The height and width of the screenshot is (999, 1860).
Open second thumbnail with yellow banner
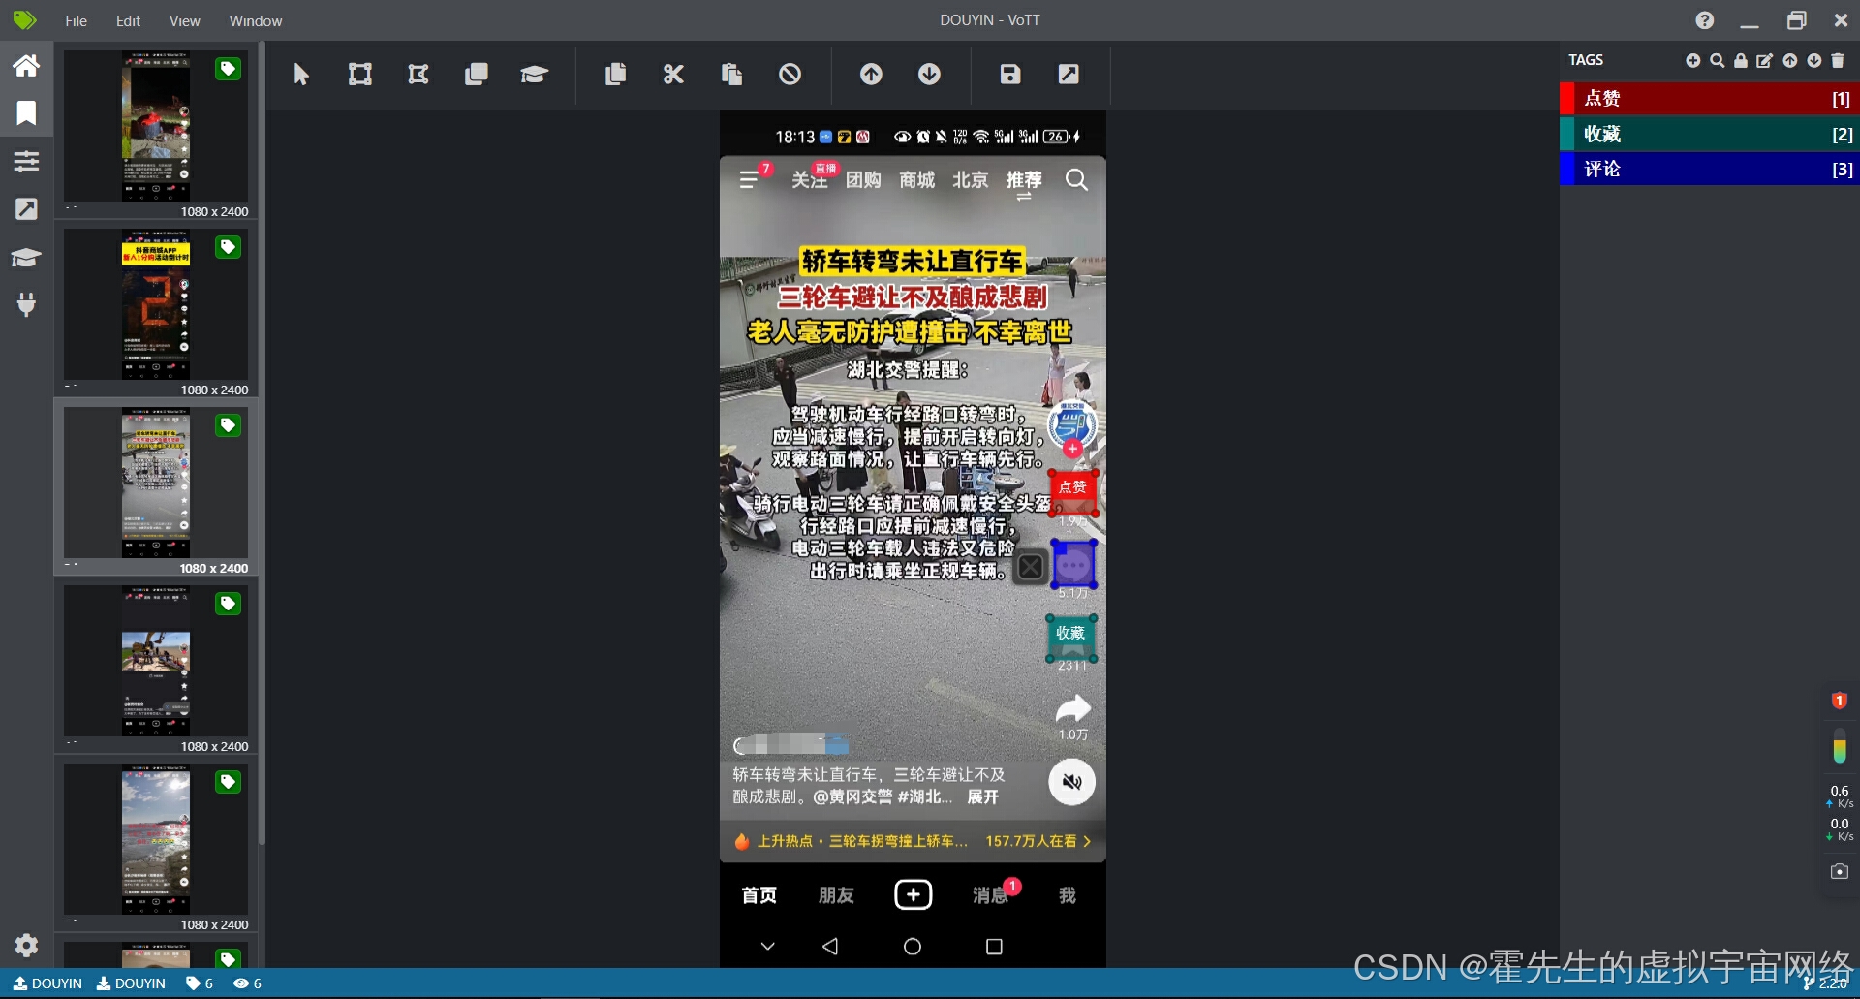pos(156,304)
